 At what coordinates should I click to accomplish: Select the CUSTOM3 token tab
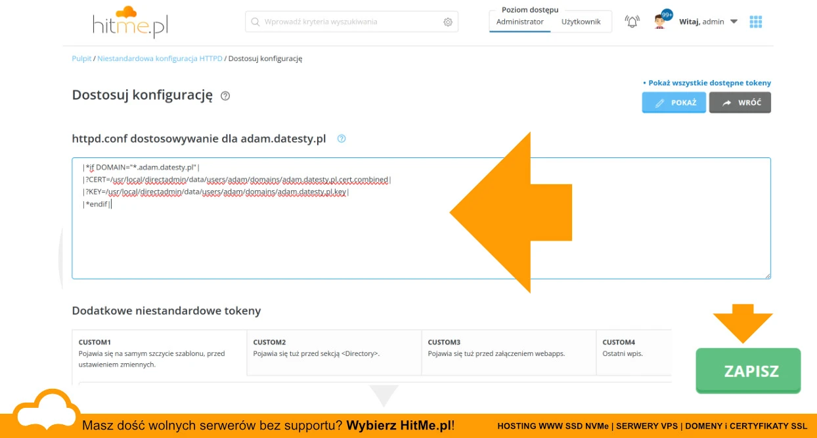[509, 353]
